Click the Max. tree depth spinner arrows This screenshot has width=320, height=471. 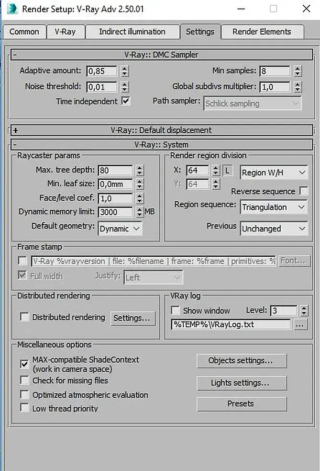click(x=139, y=171)
